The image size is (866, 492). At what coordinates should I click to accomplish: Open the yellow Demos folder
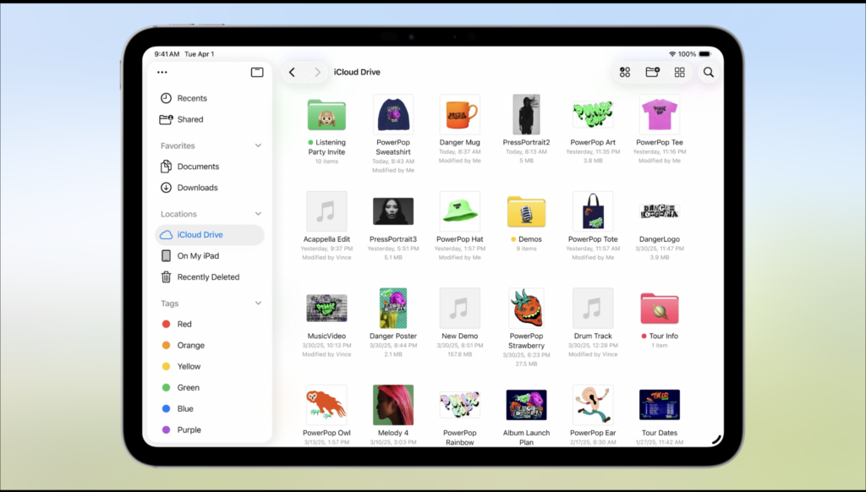[526, 212]
